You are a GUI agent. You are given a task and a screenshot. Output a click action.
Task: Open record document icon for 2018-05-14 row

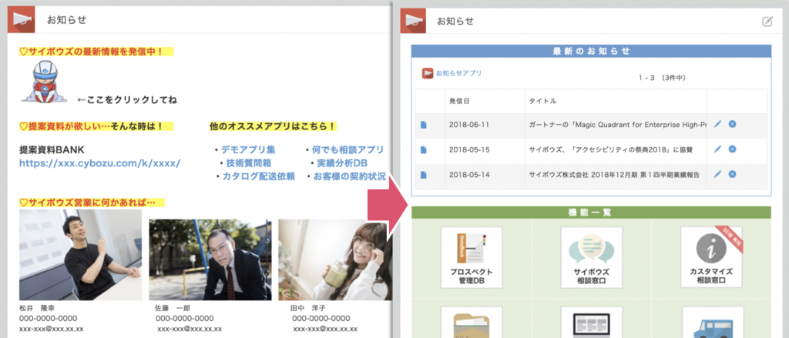click(x=424, y=175)
